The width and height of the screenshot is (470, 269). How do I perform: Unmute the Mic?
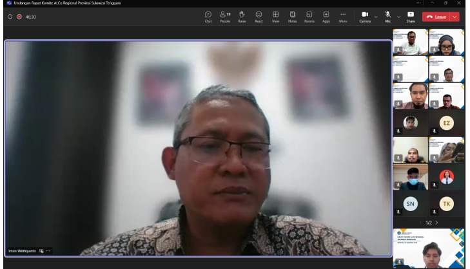pos(388,16)
